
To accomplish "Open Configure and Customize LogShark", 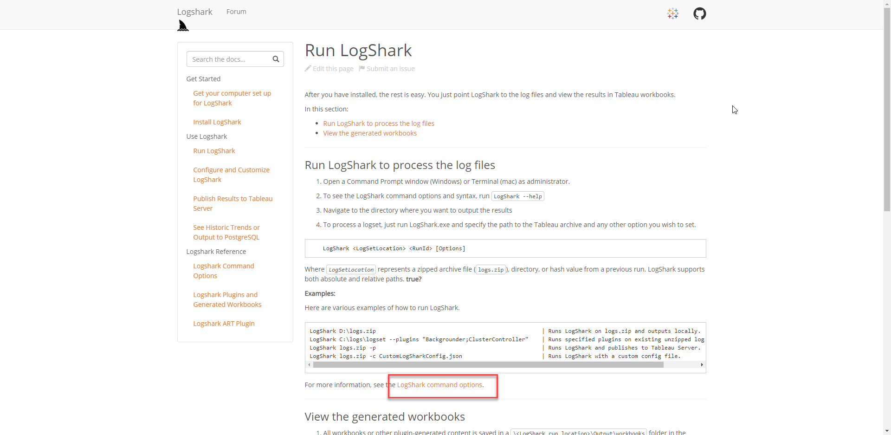I will pos(231,175).
